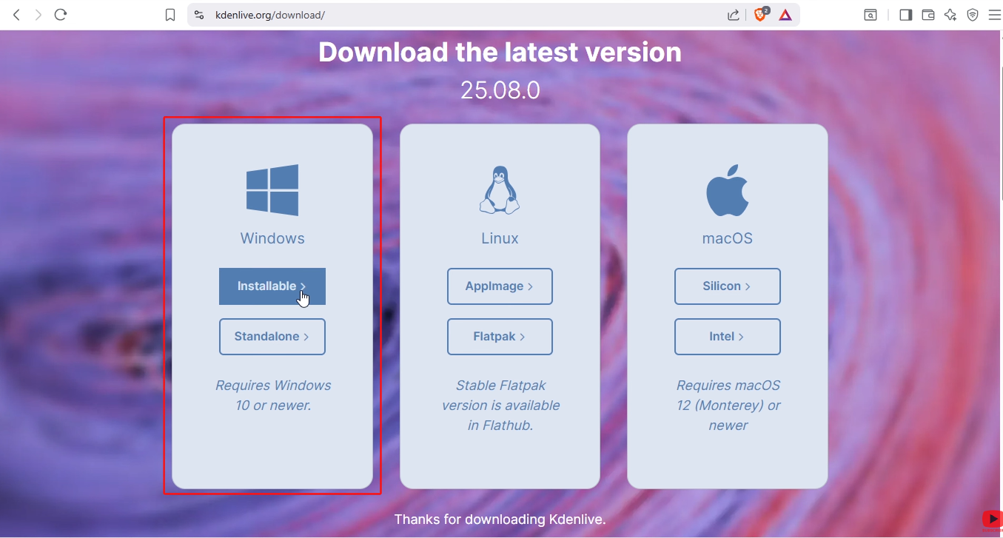Open the Brave Wallet icon
This screenshot has width=1003, height=538.
click(x=927, y=14)
